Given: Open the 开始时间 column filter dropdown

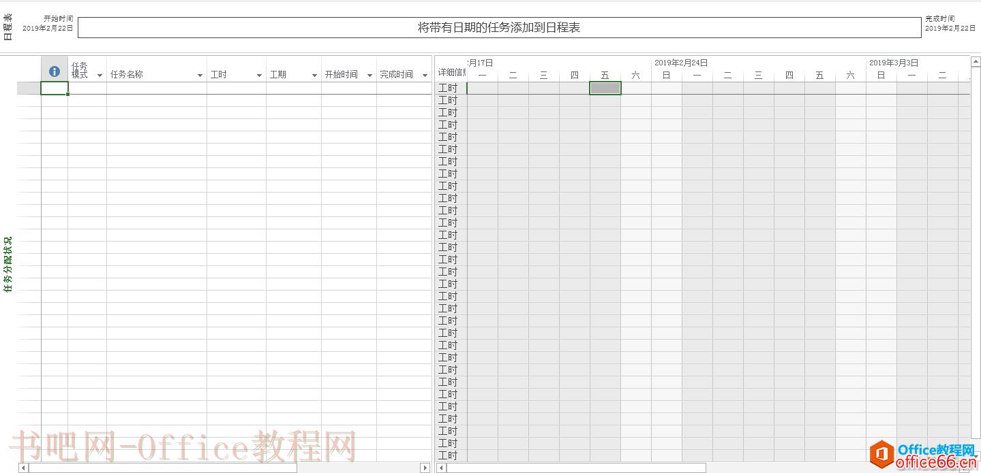Looking at the screenshot, I should (x=369, y=75).
